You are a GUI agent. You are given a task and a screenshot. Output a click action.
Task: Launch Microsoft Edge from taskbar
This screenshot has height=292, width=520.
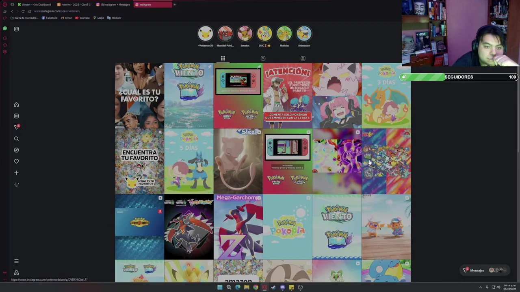point(238,287)
